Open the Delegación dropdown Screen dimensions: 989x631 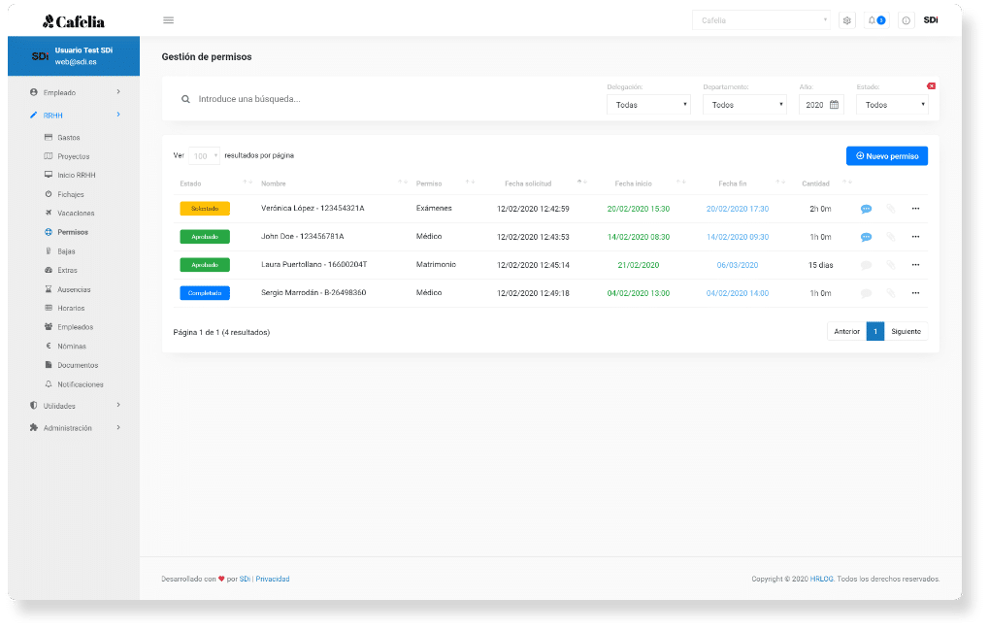(648, 105)
